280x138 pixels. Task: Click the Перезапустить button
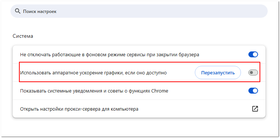tap(218, 73)
